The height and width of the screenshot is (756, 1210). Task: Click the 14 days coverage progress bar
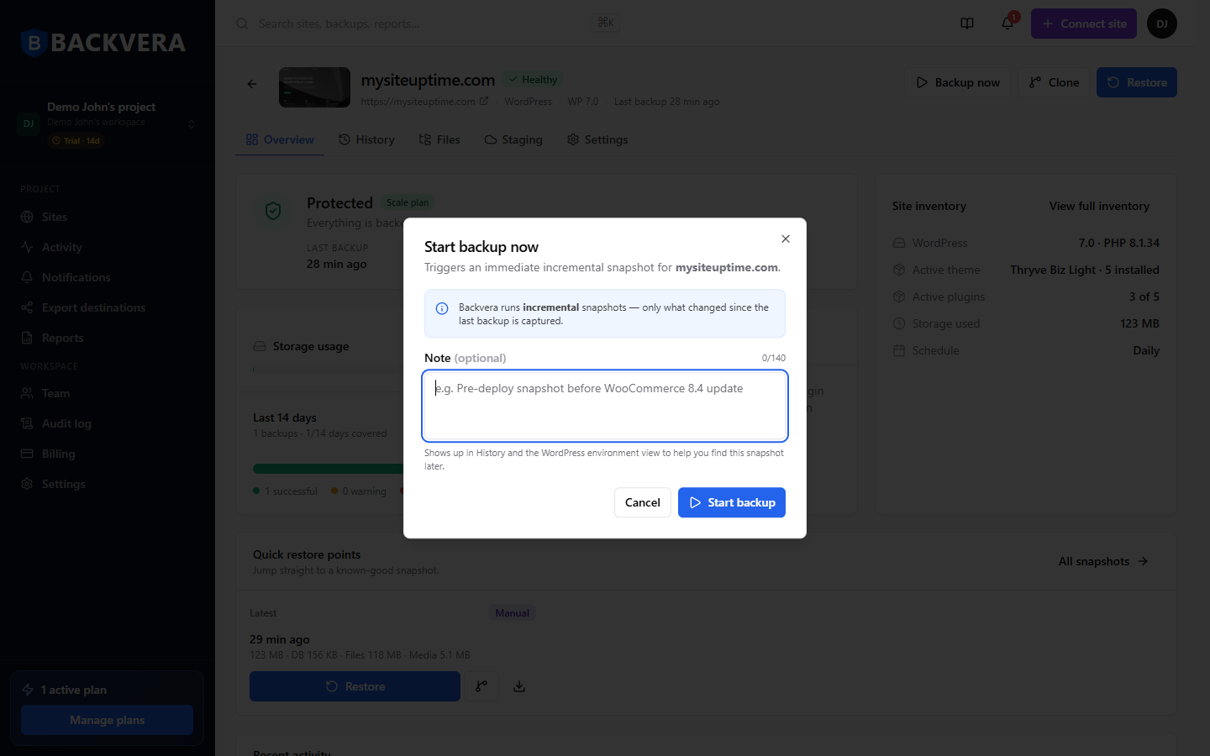pyautogui.click(x=328, y=469)
